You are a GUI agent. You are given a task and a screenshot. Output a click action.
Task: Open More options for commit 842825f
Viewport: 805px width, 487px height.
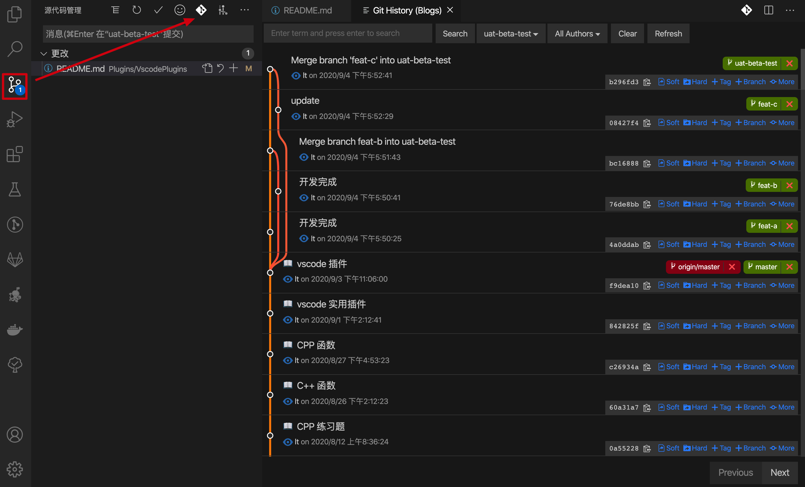(x=782, y=326)
